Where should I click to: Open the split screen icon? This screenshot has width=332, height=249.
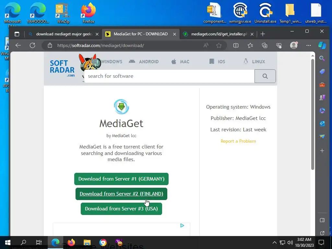pos(236,45)
